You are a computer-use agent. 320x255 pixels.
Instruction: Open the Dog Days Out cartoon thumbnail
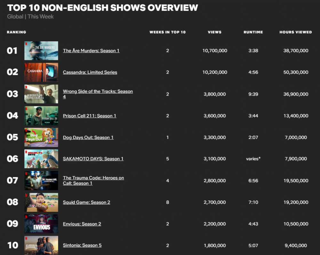click(41, 137)
